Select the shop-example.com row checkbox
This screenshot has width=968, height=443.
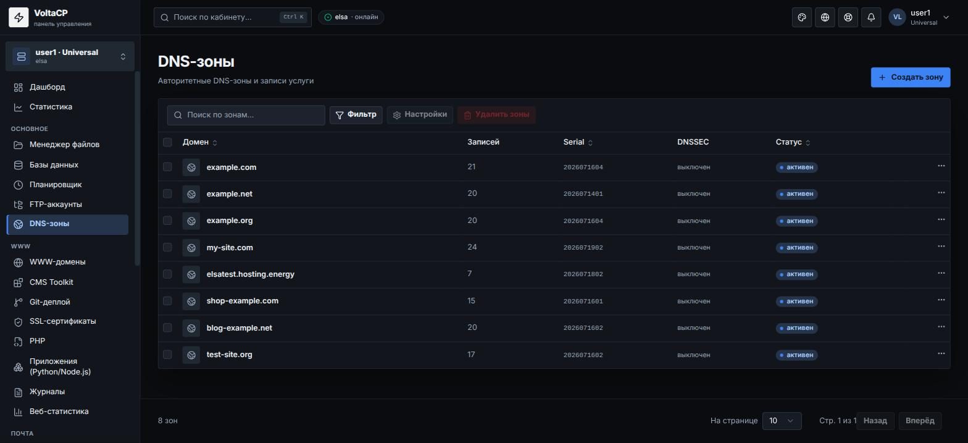[167, 300]
